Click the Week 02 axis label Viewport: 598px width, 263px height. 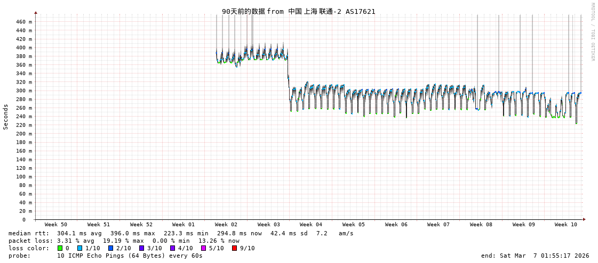click(226, 225)
